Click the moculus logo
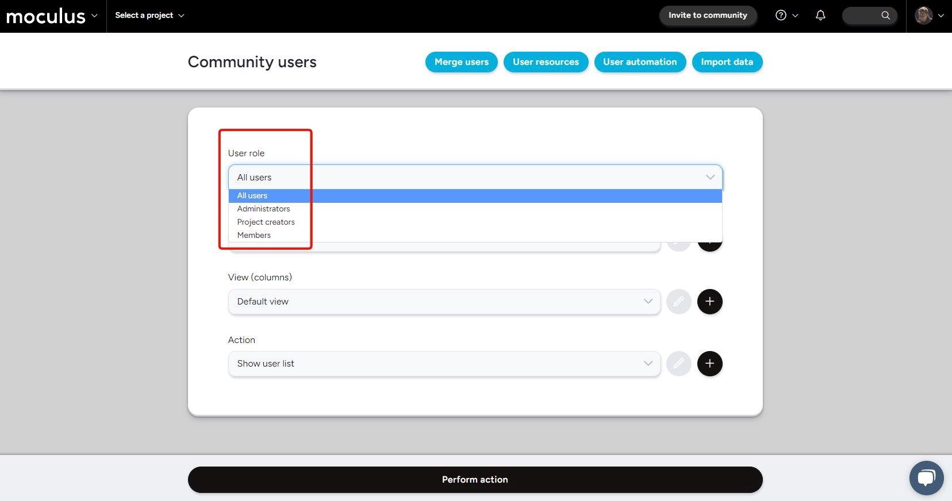The image size is (952, 501). 46,16
